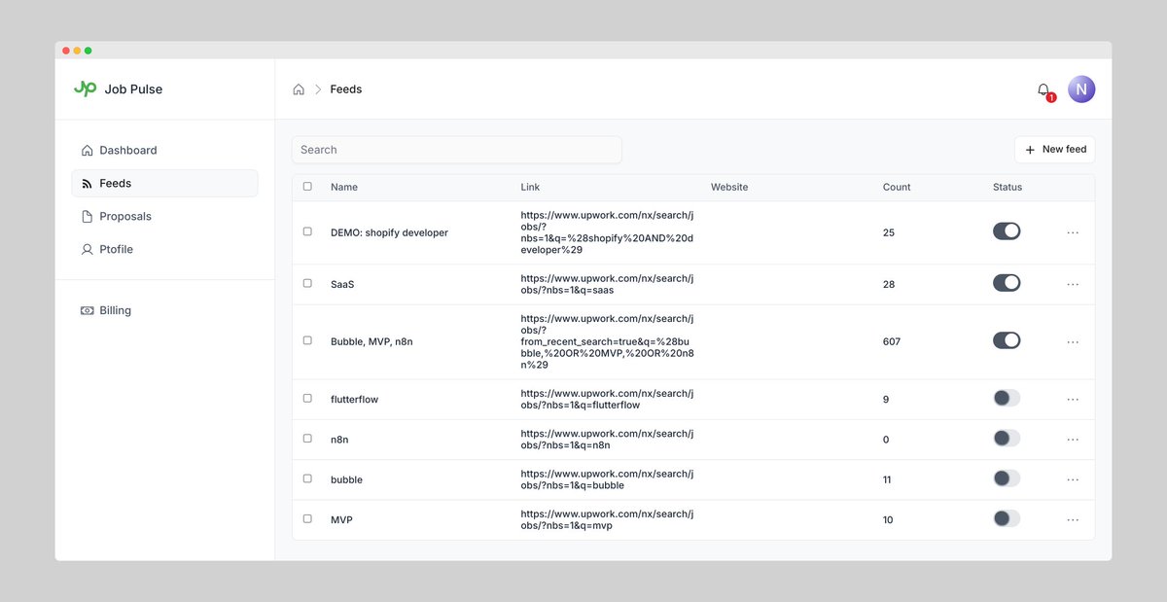This screenshot has height=602, width=1167.
Task: Click the Ptofile person icon
Action: [88, 250]
